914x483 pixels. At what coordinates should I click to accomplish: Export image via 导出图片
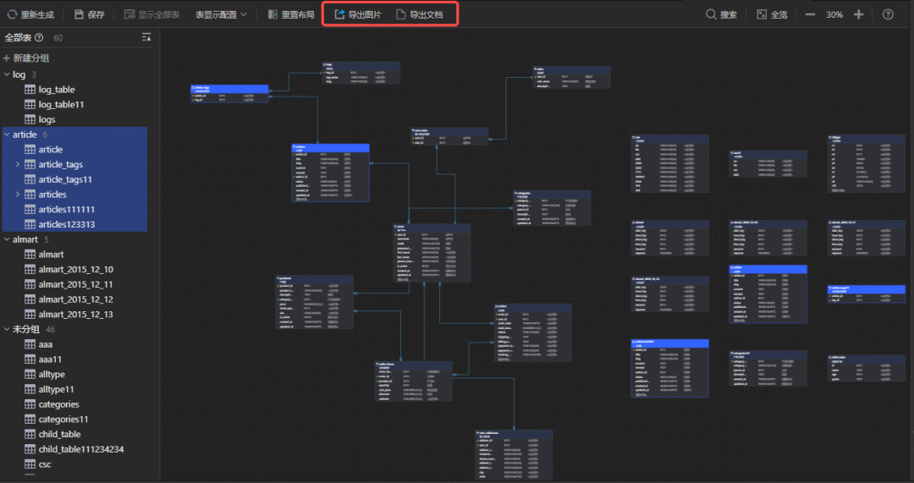358,14
